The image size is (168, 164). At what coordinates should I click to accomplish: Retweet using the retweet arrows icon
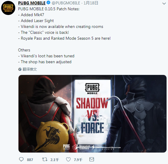(x=45, y=159)
